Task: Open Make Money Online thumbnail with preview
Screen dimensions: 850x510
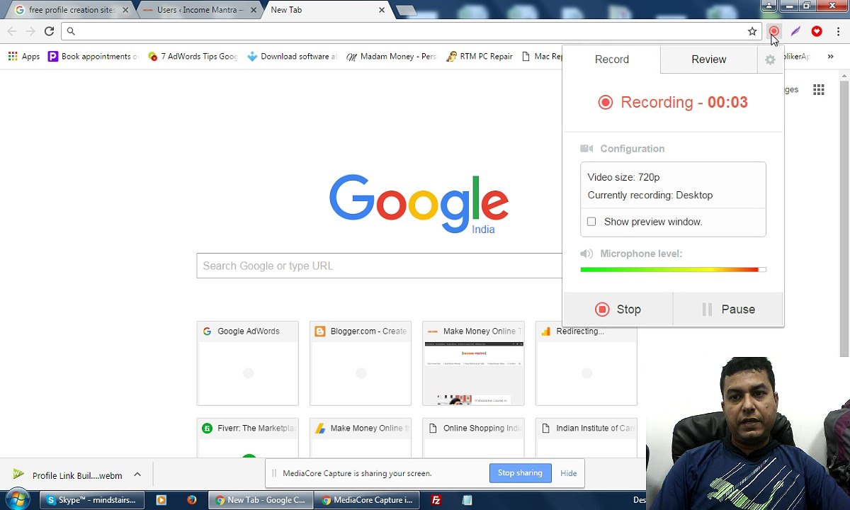Action: (473, 363)
